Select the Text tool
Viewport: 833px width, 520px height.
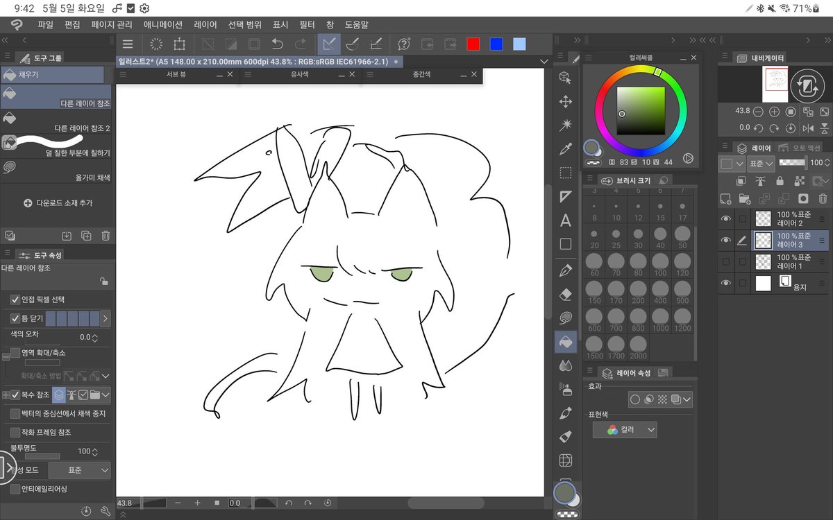(x=565, y=220)
